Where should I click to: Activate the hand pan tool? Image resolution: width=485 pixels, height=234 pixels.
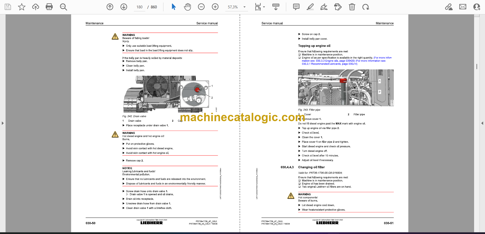pyautogui.click(x=187, y=7)
